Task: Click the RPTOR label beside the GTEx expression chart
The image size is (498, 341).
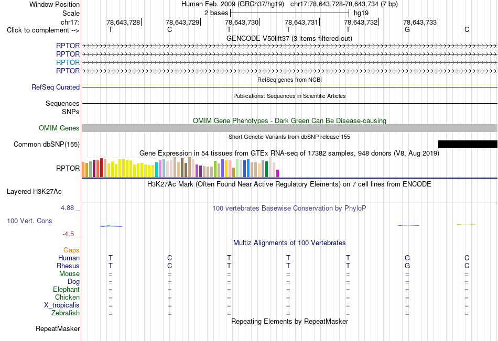Action: 68,168
